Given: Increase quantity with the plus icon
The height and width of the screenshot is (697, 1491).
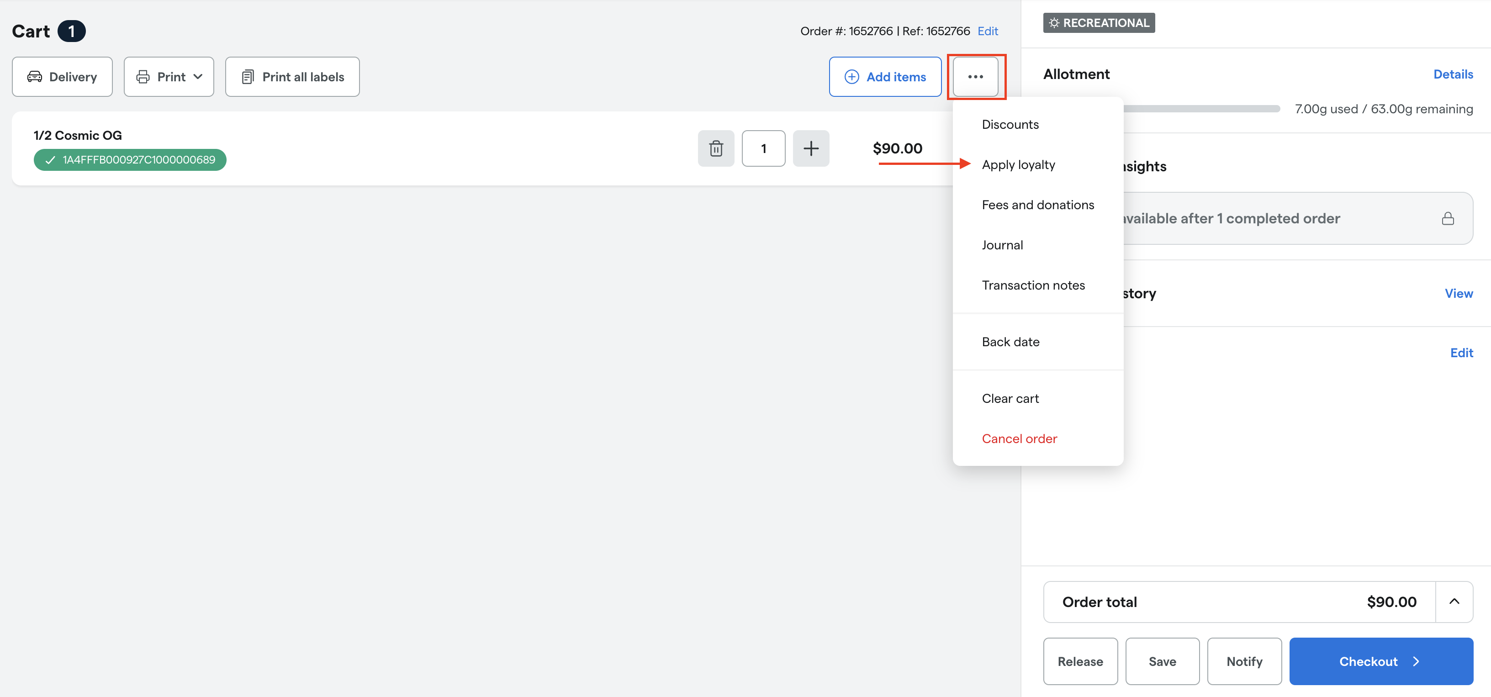Looking at the screenshot, I should click(x=811, y=148).
